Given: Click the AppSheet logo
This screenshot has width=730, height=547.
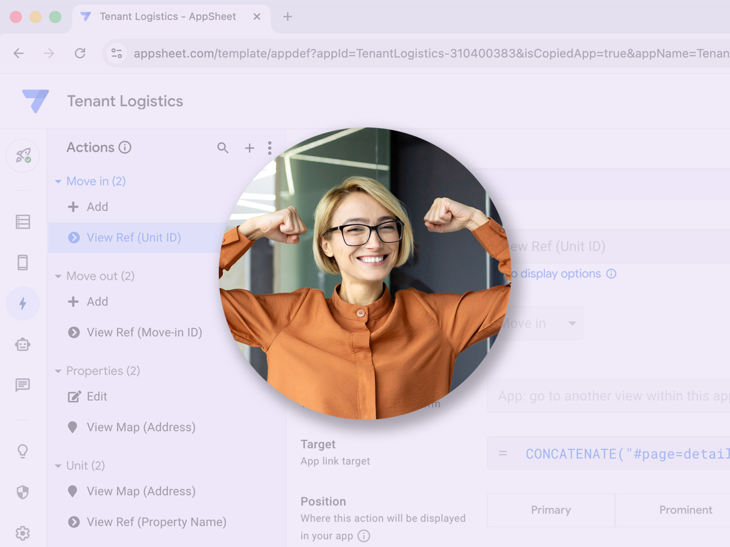Looking at the screenshot, I should (x=36, y=101).
